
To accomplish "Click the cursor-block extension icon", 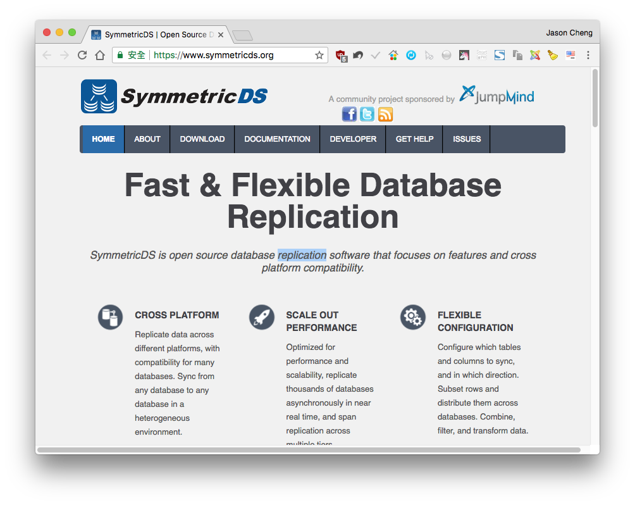I will (x=429, y=55).
